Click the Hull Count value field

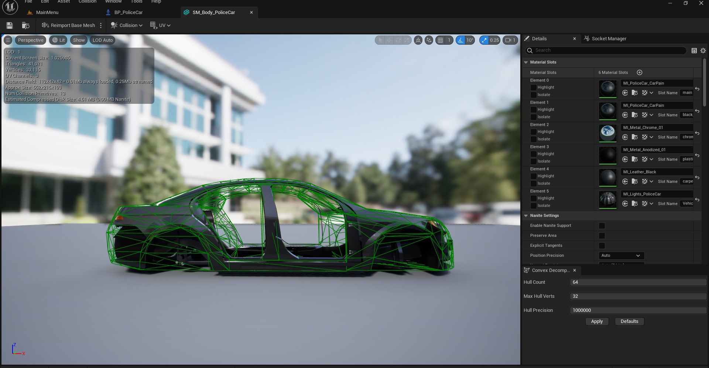[x=638, y=282]
